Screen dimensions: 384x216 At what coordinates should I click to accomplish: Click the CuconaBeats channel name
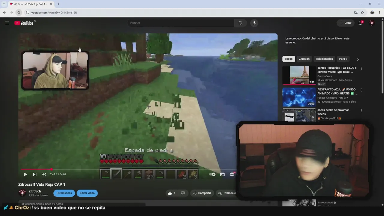click(325, 76)
